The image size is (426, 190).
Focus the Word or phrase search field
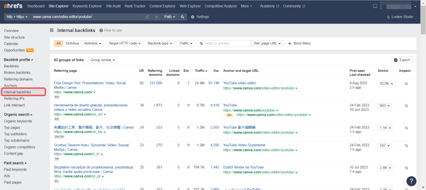(224, 43)
